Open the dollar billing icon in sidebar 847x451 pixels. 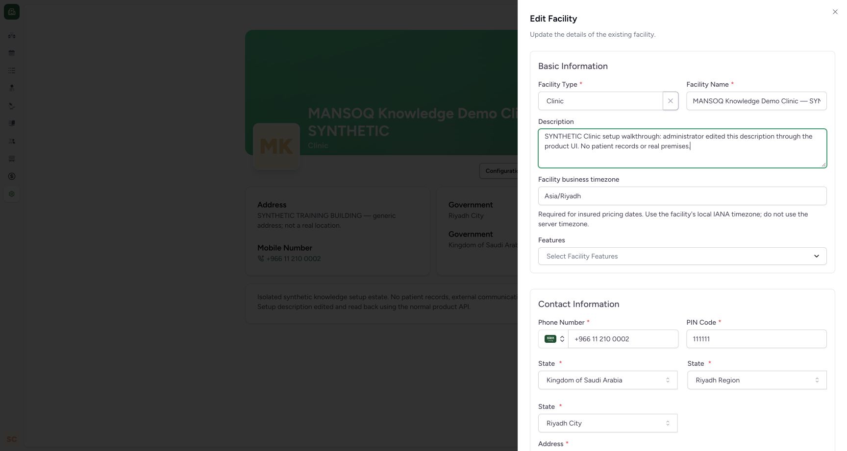pos(12,176)
